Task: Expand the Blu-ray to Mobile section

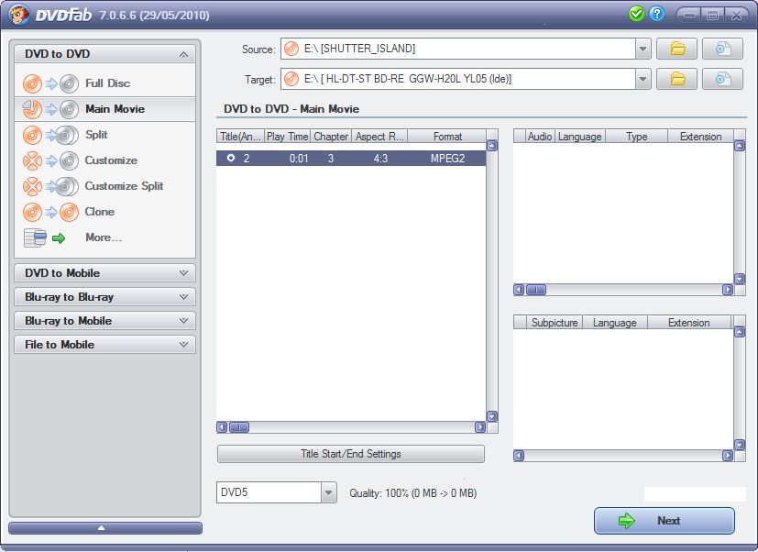Action: click(x=104, y=320)
